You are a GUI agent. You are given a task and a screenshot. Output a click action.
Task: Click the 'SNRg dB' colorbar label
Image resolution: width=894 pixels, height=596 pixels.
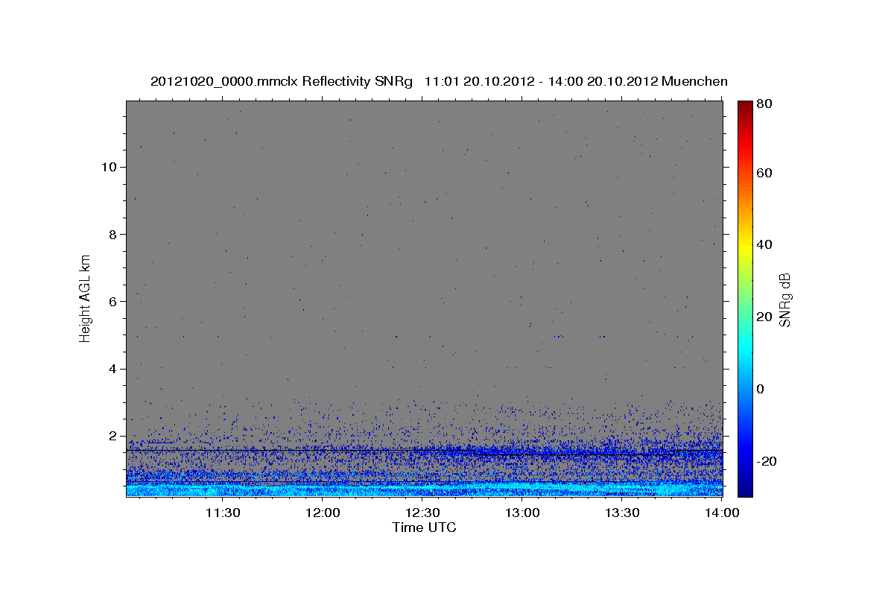click(x=784, y=300)
